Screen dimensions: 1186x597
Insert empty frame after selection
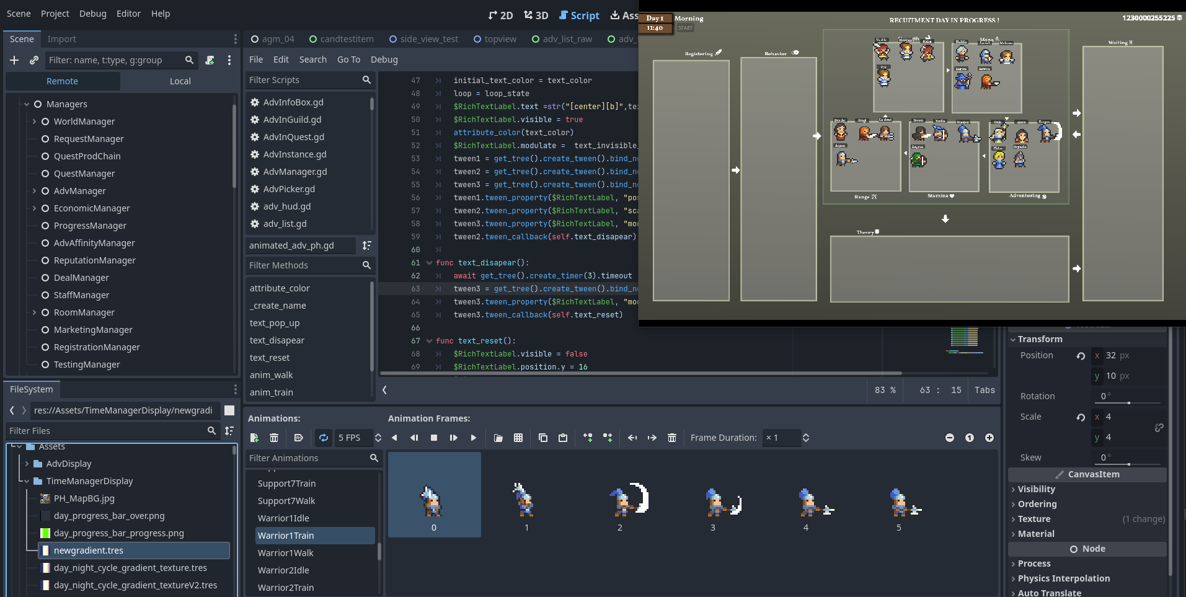(608, 438)
